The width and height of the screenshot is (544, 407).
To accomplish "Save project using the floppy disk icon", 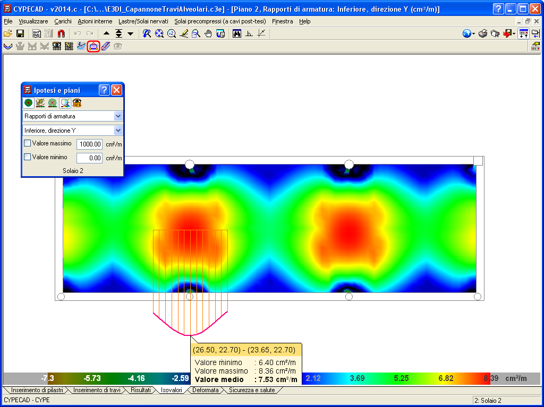I will coord(20,33).
